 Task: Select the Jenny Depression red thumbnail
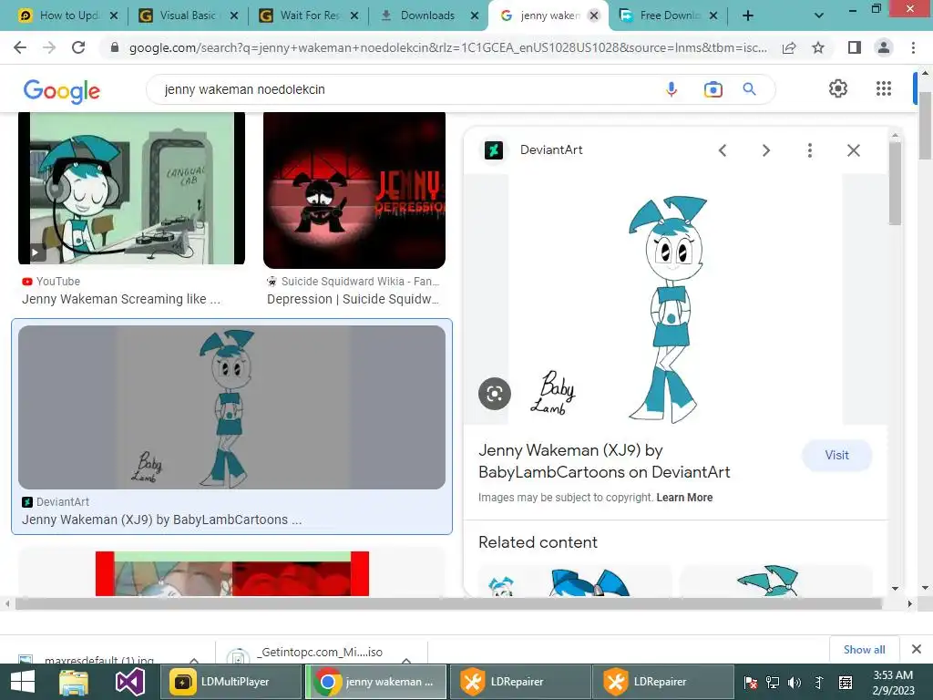354,190
